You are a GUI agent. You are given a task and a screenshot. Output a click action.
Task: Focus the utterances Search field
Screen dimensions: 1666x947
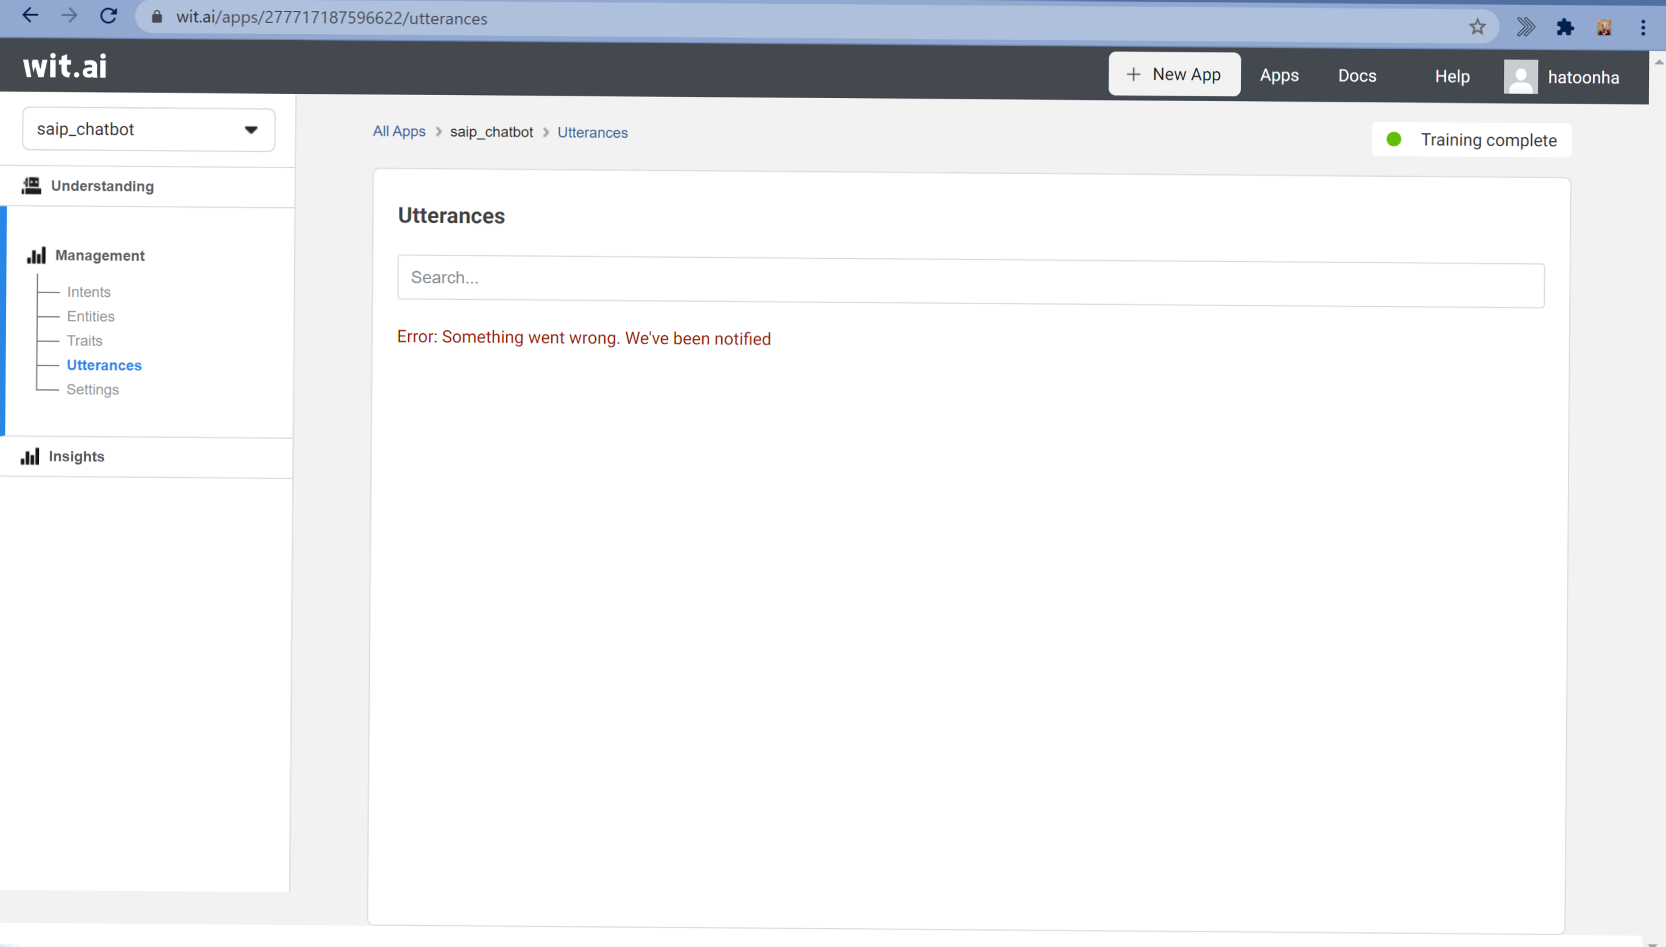point(970,281)
